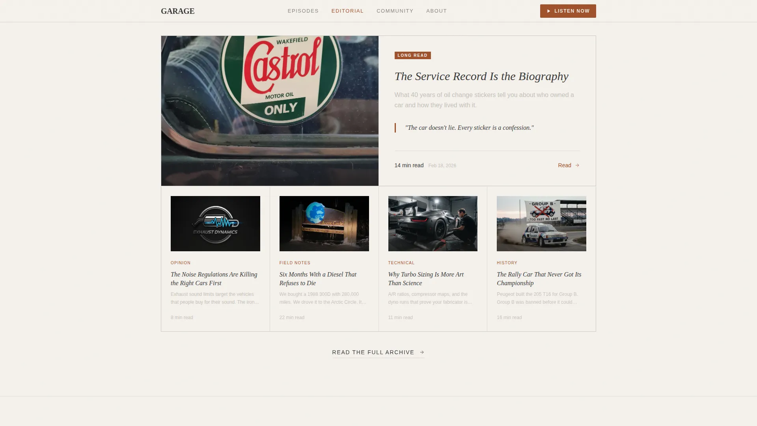The image size is (757, 426).
Task: Open the Exhaust Dynamics thumbnail
Action: 215,224
